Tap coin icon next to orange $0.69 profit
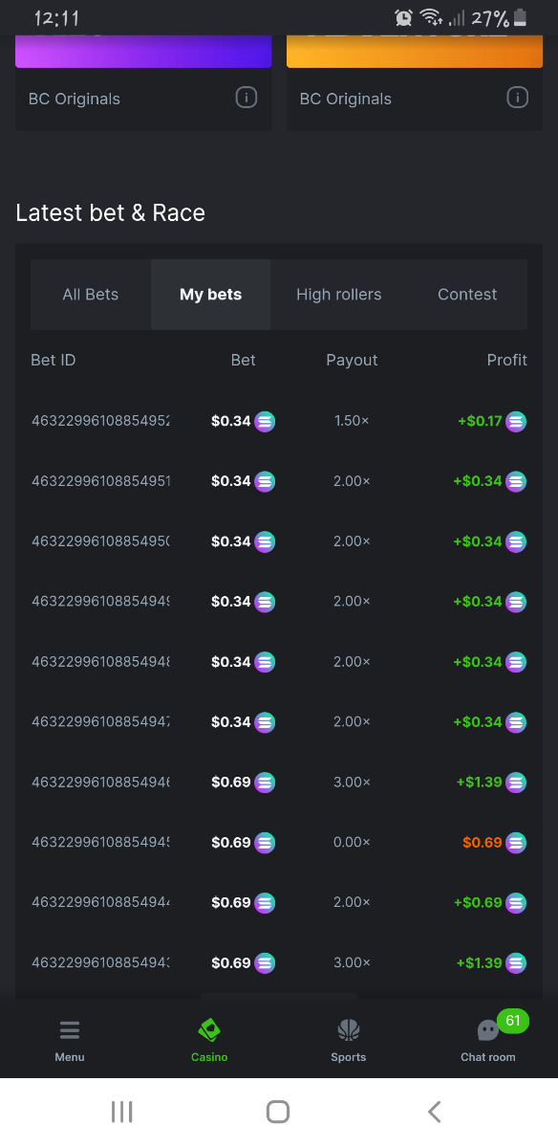Viewport: 558px width, 1148px height. point(516,843)
